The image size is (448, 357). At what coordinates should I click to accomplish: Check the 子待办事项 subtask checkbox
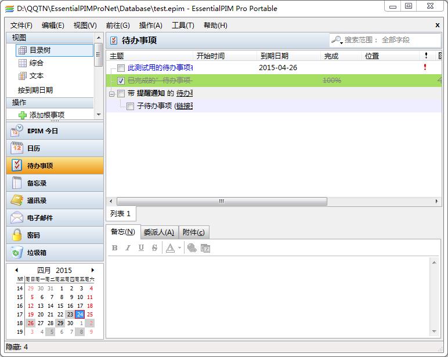(x=130, y=107)
